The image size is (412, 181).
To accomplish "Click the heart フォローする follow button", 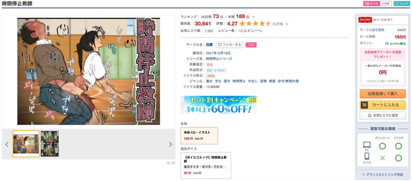I will (229, 45).
